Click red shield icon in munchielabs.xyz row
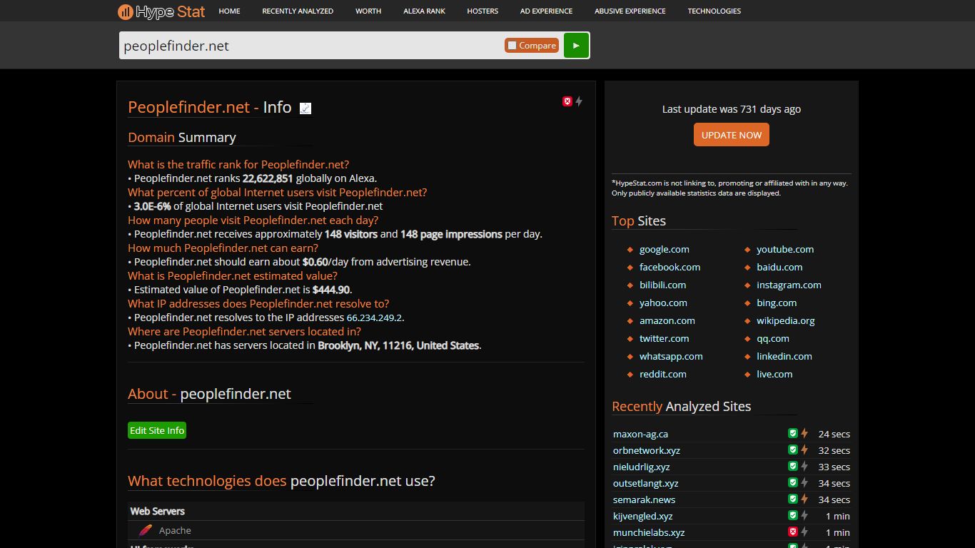 (792, 532)
